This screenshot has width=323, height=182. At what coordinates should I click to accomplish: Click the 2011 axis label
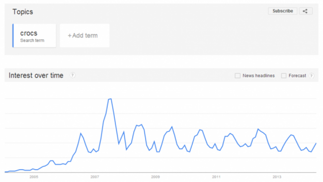click(x=216, y=177)
